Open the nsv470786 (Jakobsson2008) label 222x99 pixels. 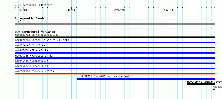[x=34, y=56]
